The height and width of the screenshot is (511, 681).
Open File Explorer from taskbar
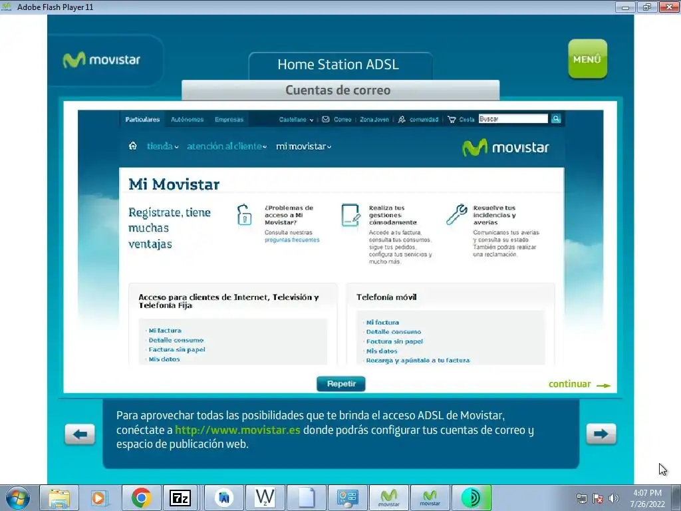point(59,498)
